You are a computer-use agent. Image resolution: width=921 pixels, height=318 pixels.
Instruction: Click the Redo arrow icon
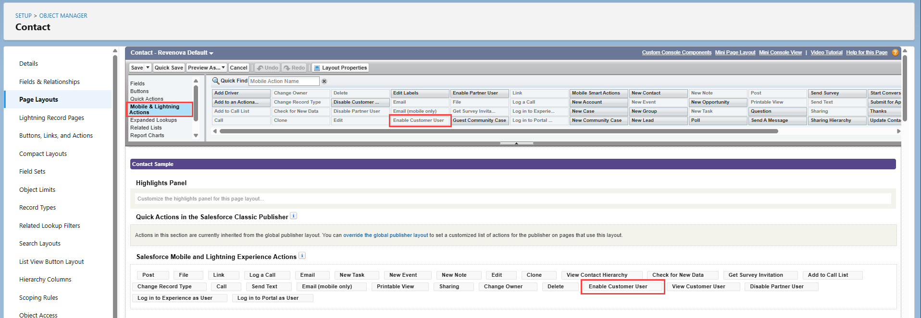[x=287, y=68]
